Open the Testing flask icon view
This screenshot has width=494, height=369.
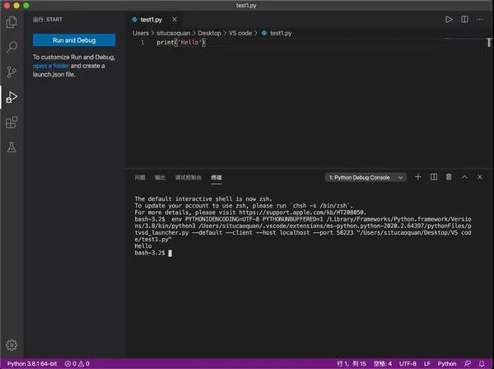pyautogui.click(x=12, y=147)
